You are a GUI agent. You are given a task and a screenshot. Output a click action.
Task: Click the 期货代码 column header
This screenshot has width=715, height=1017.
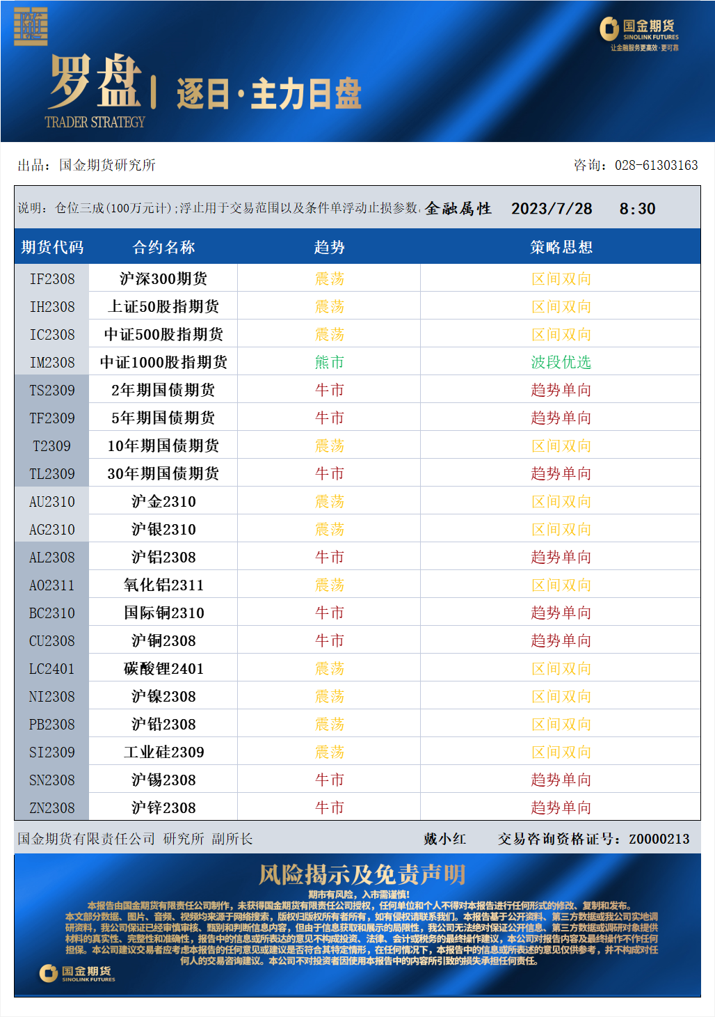[x=52, y=247]
